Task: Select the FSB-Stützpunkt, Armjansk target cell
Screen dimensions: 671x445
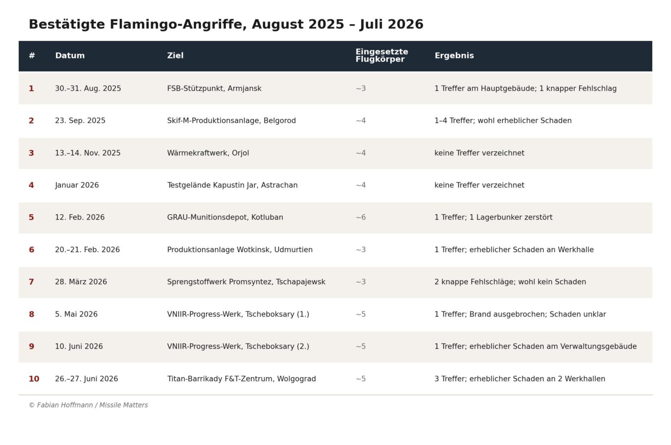Action: point(214,89)
